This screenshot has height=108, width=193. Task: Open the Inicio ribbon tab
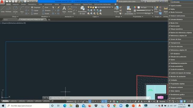[x=8, y=4]
